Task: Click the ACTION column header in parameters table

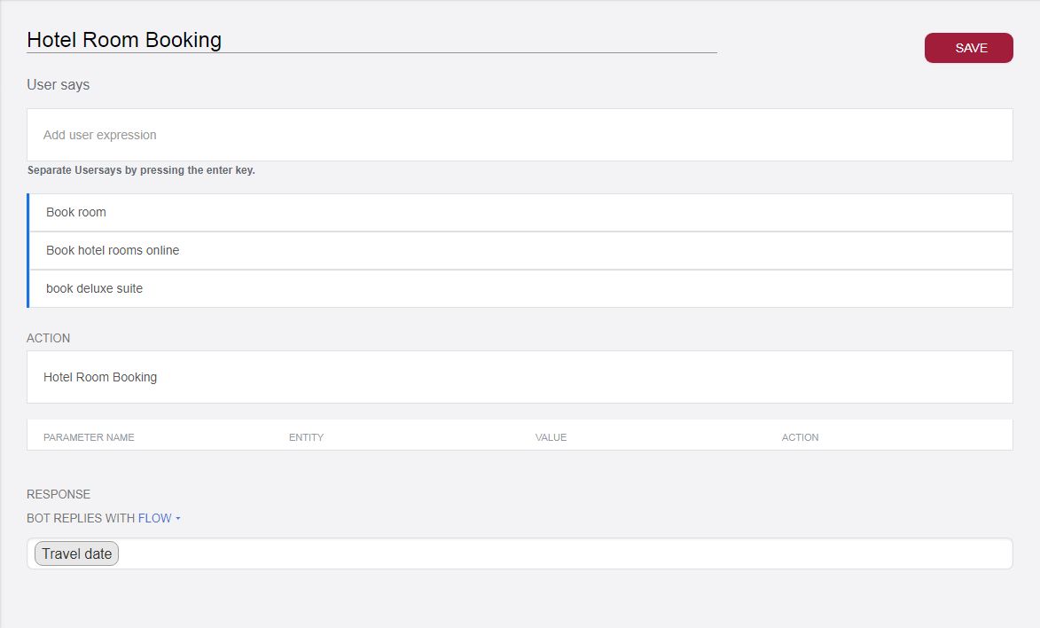Action: 800,437
